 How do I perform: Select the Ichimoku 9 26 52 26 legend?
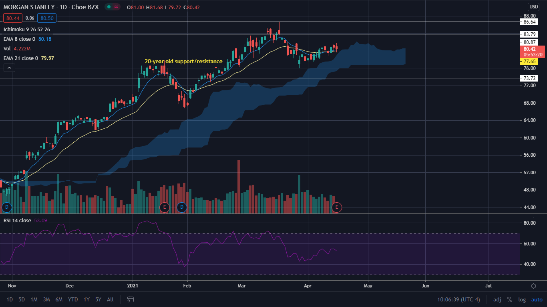click(27, 30)
